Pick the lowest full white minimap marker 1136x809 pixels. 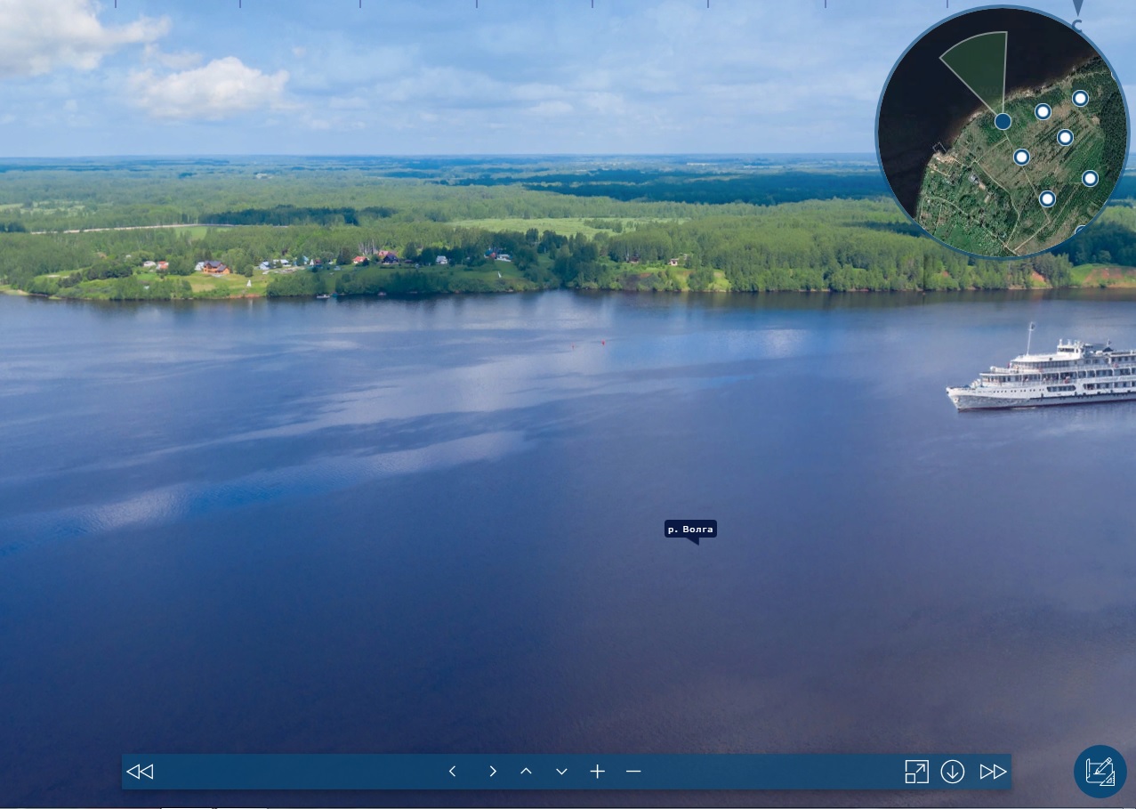1047,198
